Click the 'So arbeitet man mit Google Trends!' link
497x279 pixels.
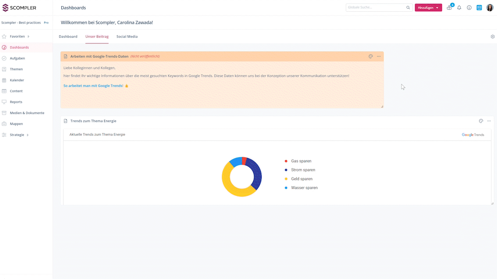(93, 86)
